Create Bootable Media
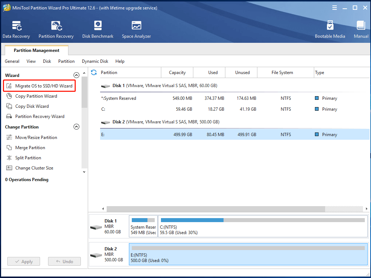 [330, 29]
